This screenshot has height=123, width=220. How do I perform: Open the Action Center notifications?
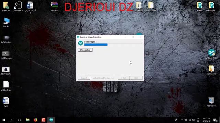(215, 120)
